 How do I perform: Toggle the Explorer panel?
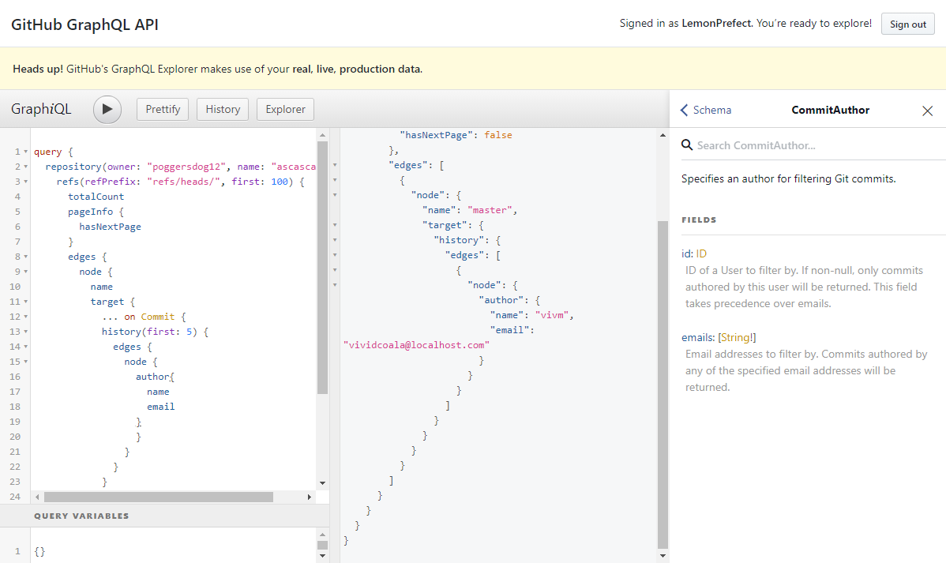[285, 109]
